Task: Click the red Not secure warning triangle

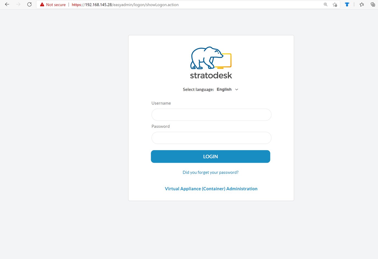Action: (x=42, y=5)
